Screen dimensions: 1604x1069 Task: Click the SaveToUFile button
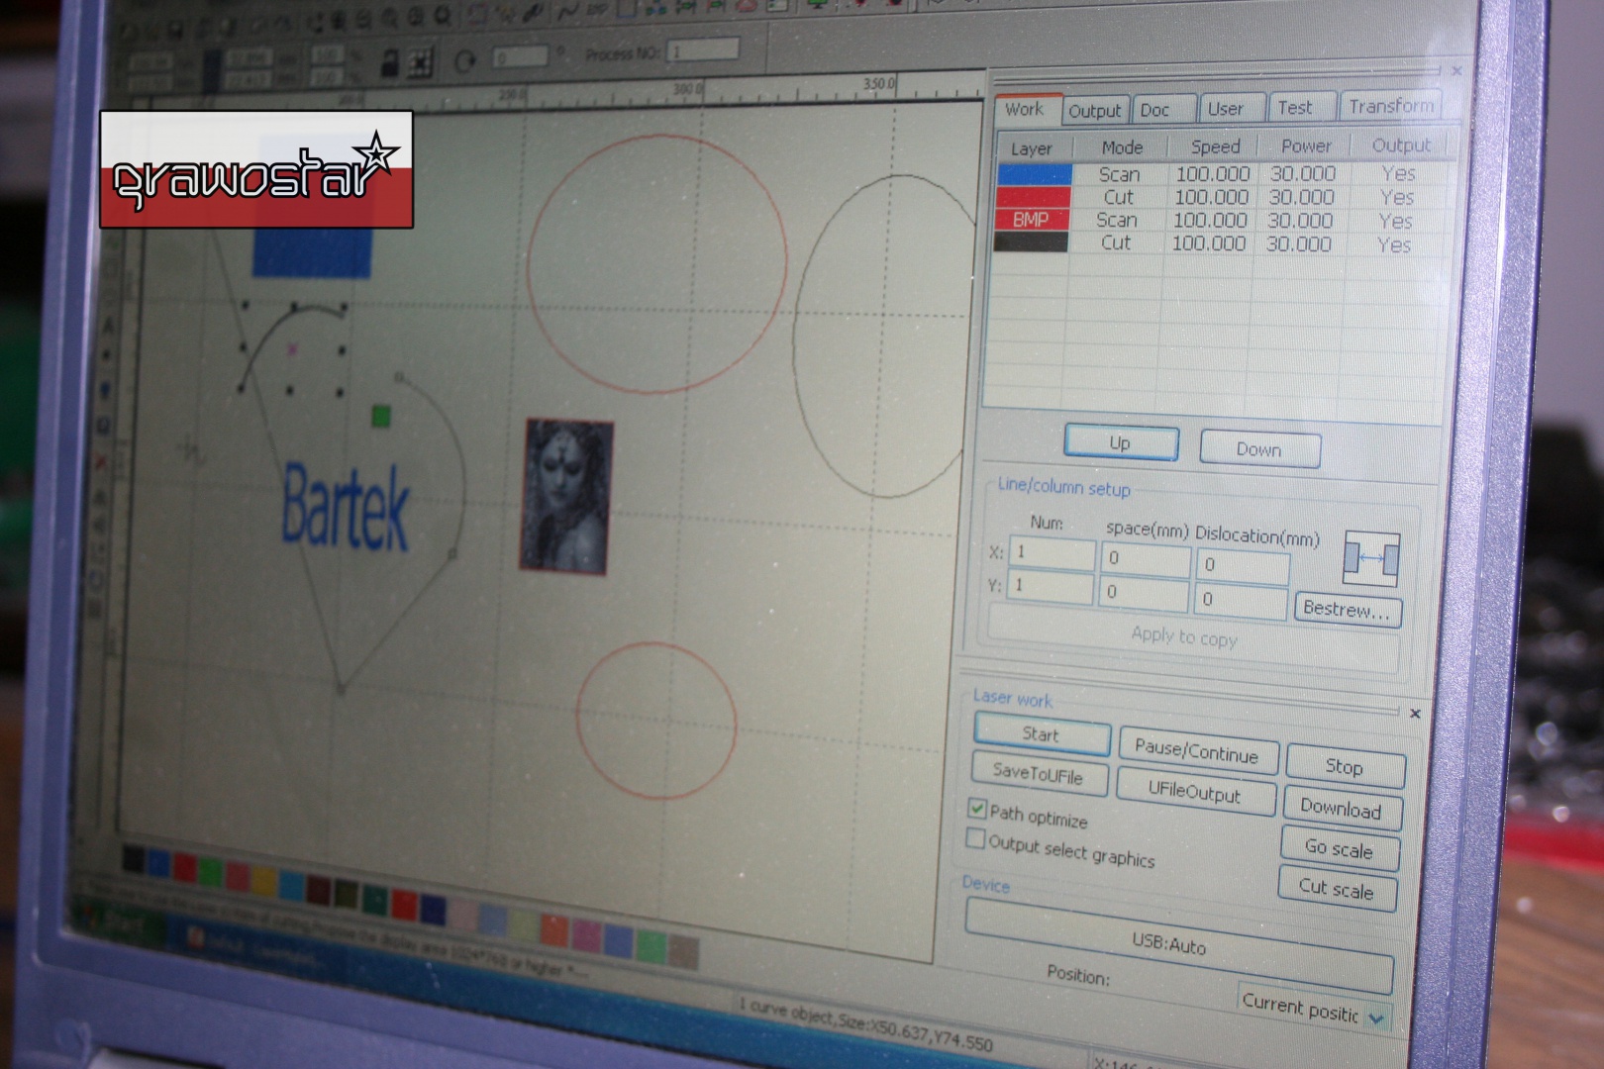coord(1039,773)
